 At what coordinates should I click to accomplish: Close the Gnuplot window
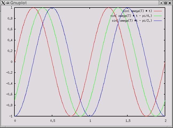(x=170, y=3)
